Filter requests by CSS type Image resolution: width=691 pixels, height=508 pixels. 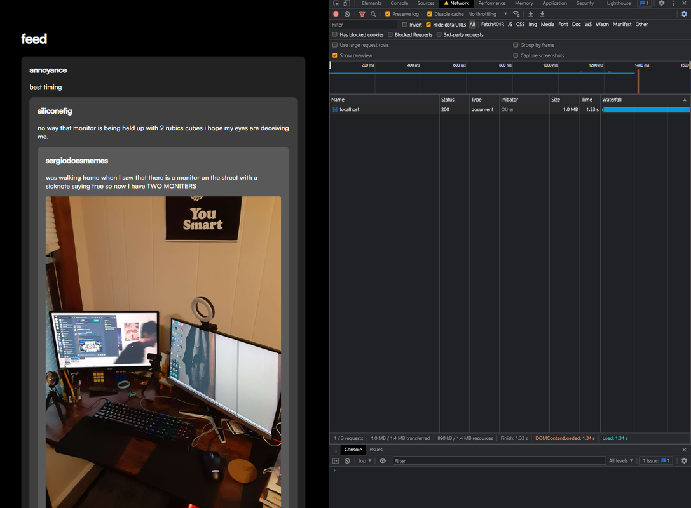tap(521, 25)
